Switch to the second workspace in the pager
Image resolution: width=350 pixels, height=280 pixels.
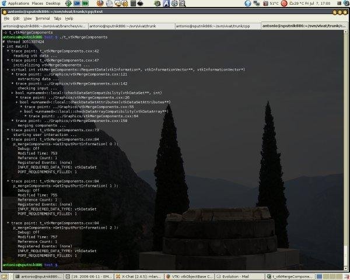pos(326,276)
